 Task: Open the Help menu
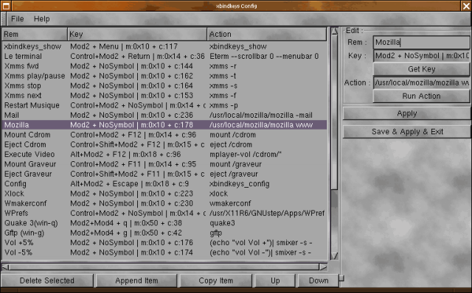click(41, 19)
